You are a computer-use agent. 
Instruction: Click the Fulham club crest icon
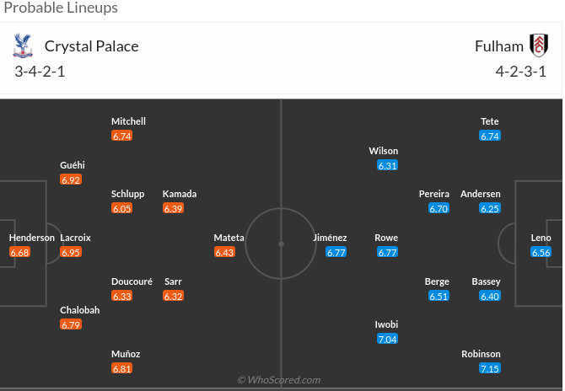pyautogui.click(x=539, y=46)
